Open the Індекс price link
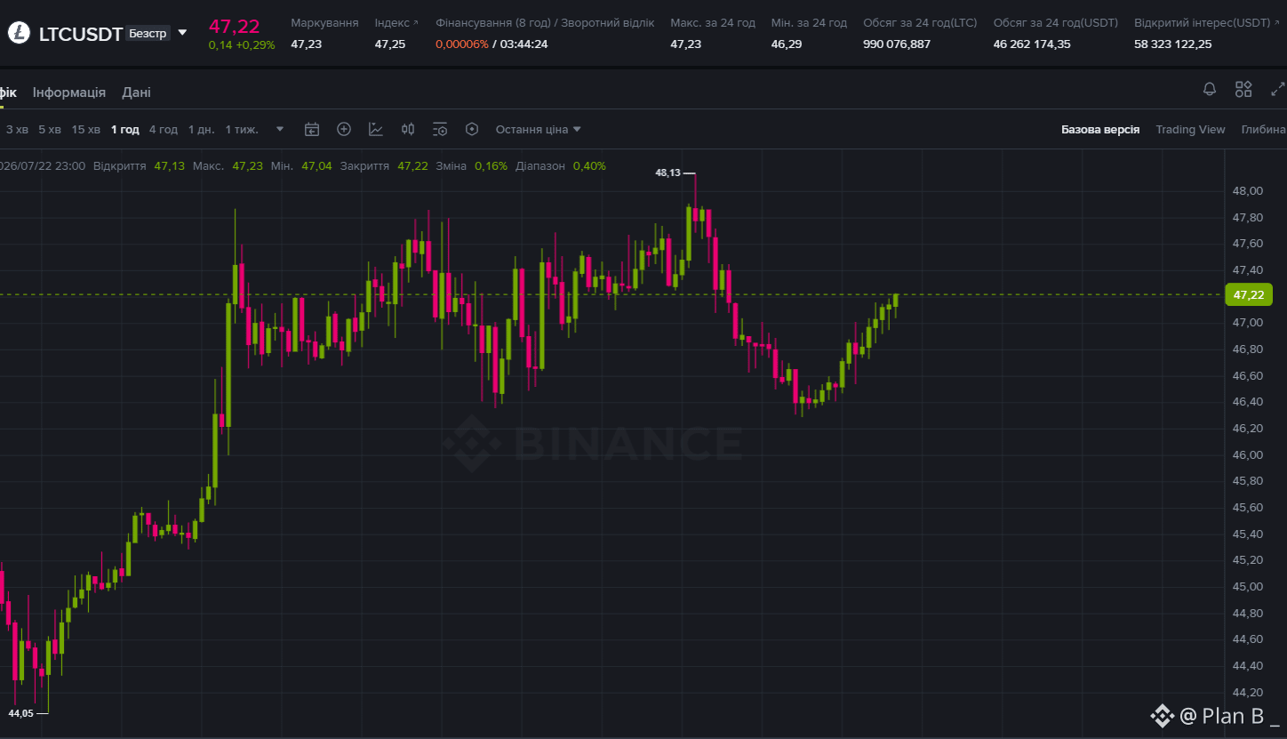 [x=396, y=22]
